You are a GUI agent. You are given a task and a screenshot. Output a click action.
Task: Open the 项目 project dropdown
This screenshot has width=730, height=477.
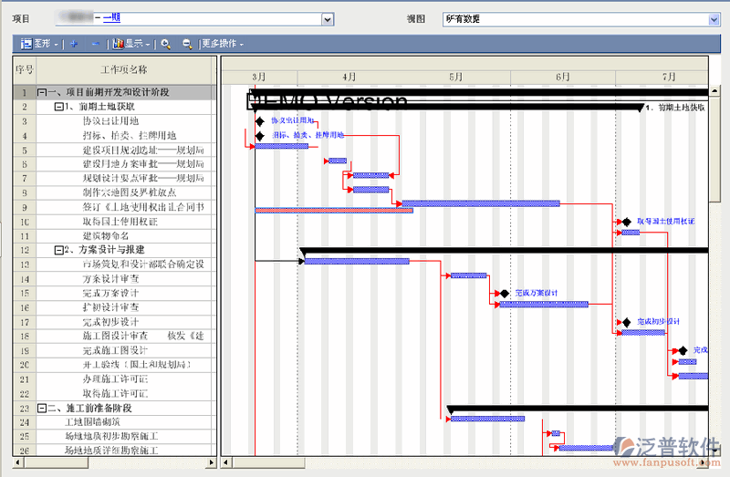(x=327, y=19)
